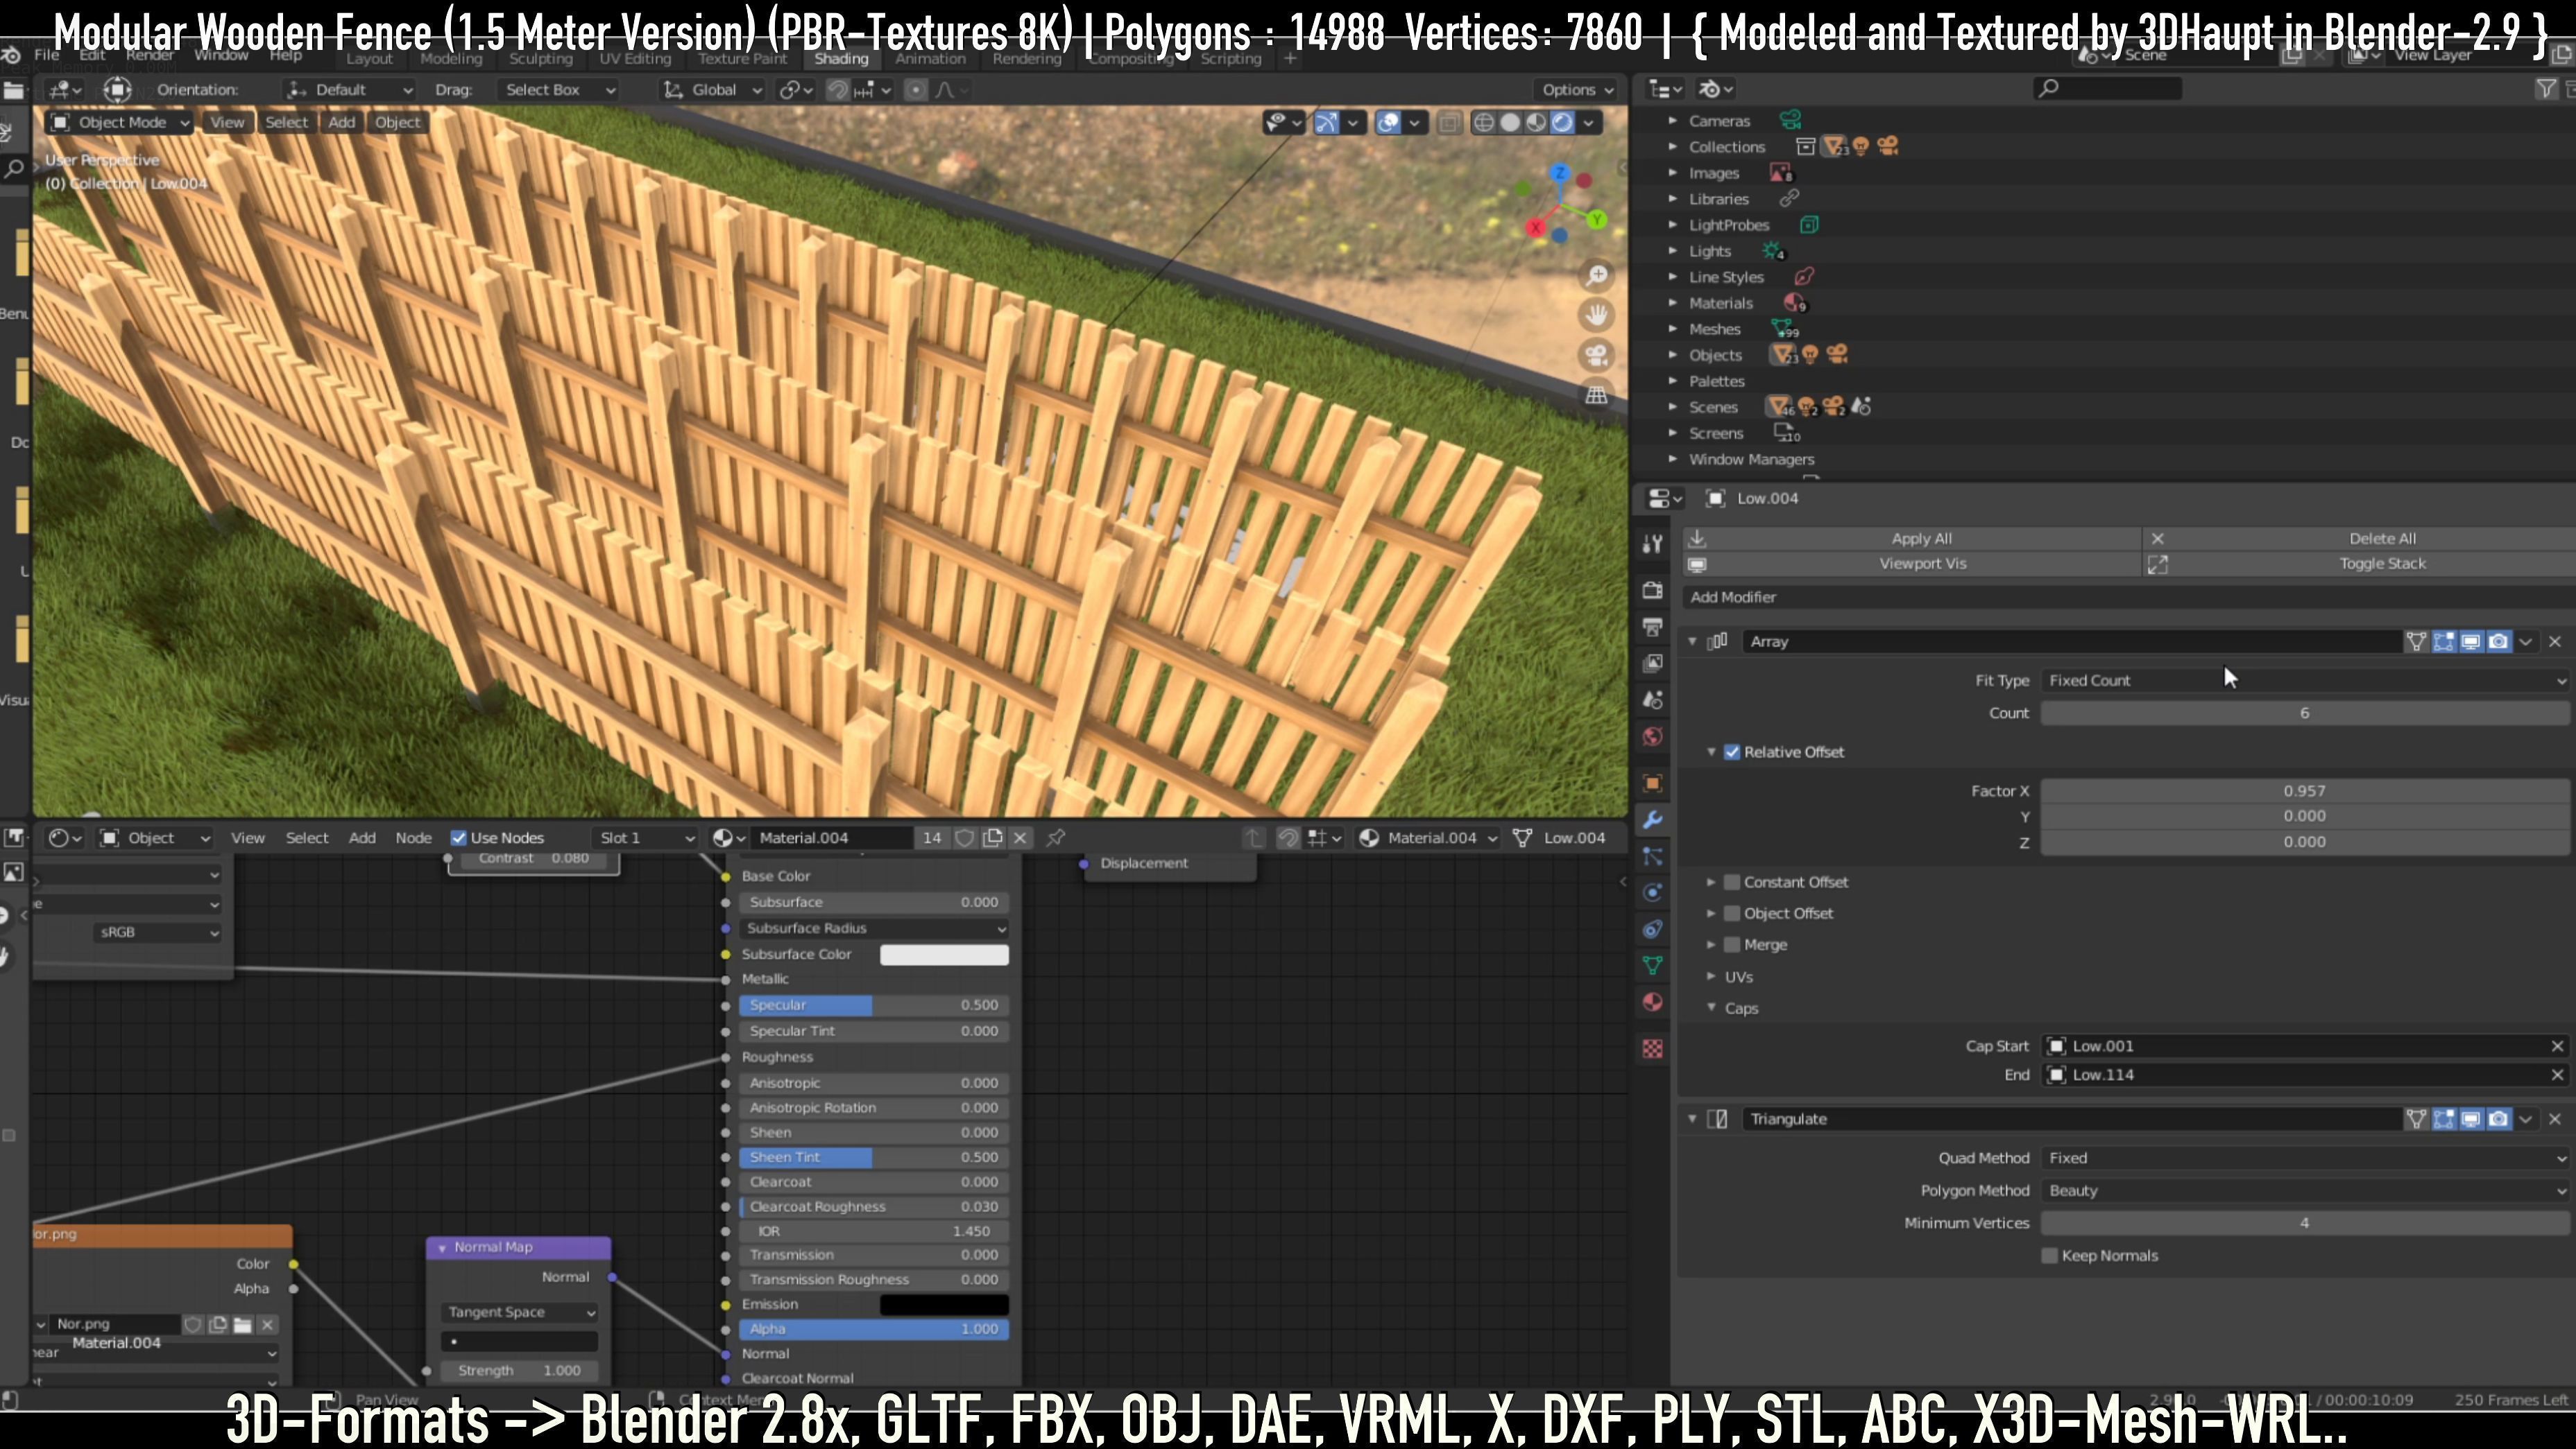Select wireframe viewport shading mode
Image resolution: width=2576 pixels, height=1449 pixels.
1484,122
